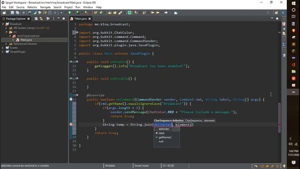
Task: Click the Search flashlight toolbar icon
Action: click(x=120, y=13)
